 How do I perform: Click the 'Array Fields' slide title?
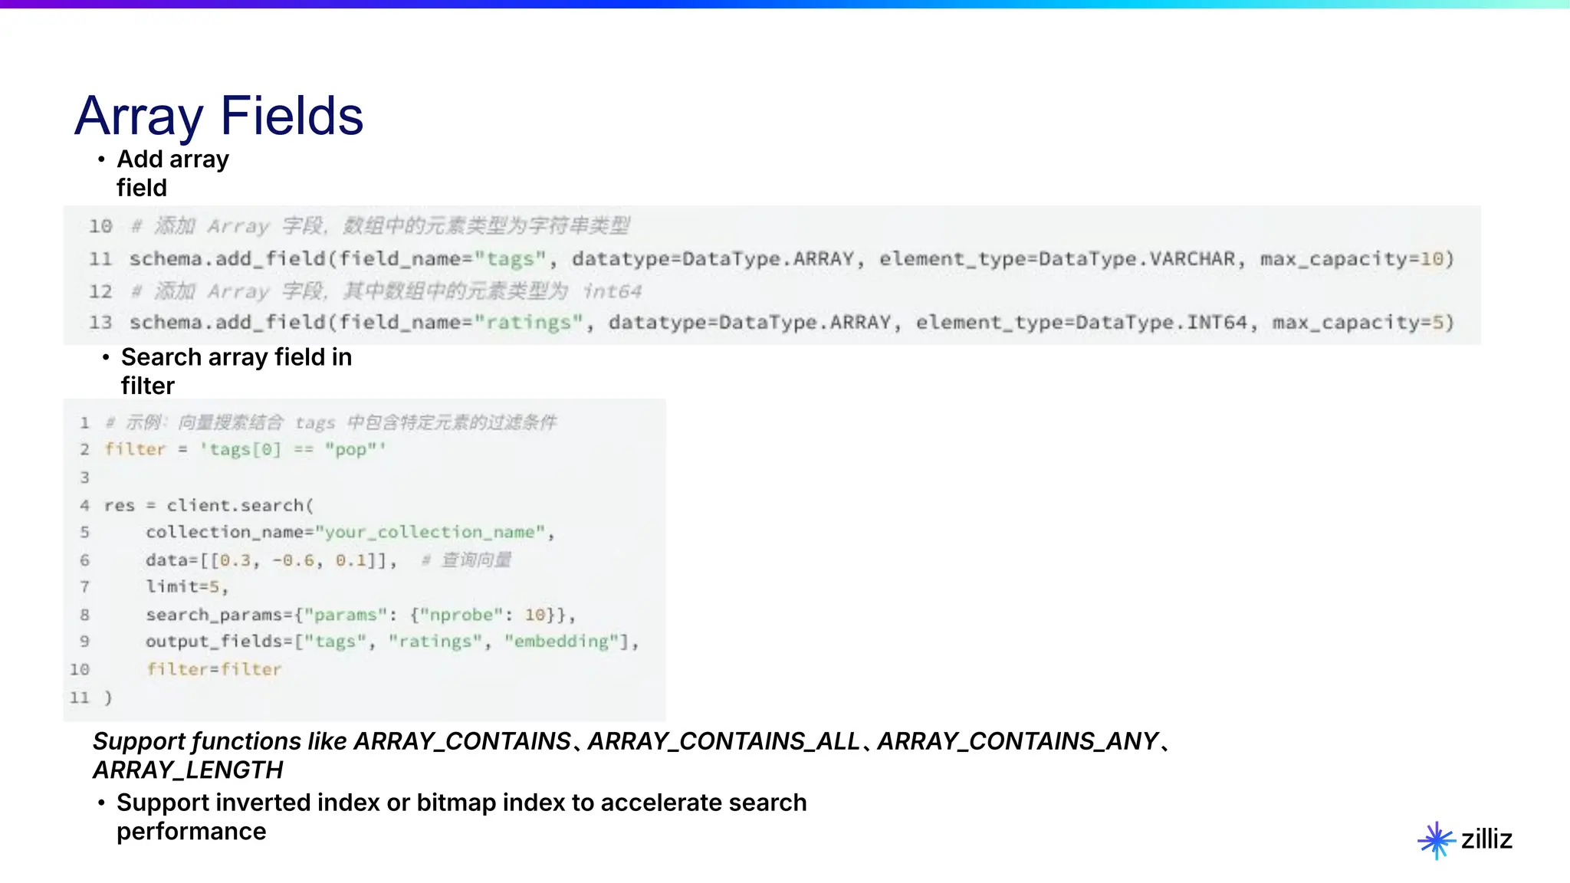point(219,116)
